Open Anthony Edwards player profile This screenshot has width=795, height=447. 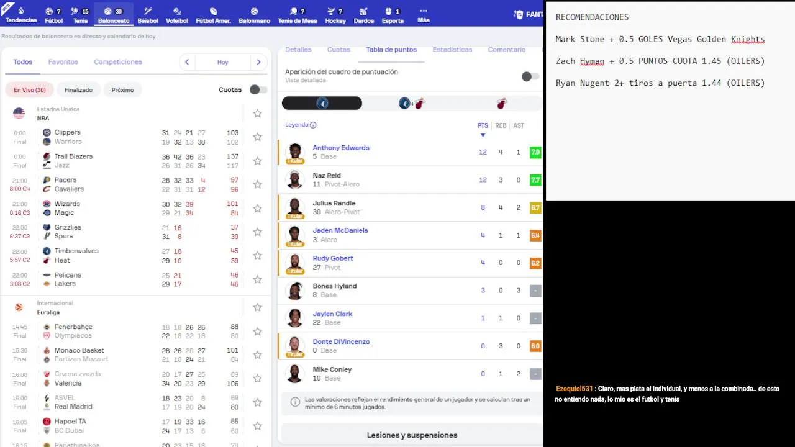341,148
